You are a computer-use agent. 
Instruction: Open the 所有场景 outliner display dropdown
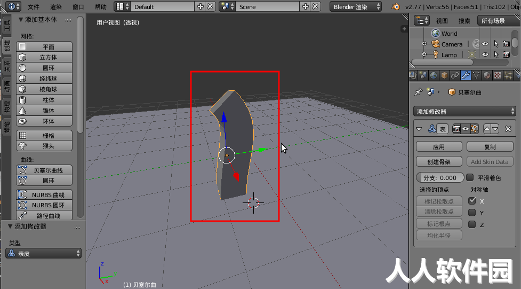[x=499, y=21]
